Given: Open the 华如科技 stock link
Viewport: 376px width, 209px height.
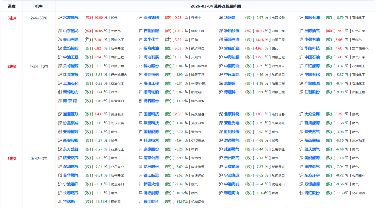Looking at the screenshot, I should (x=312, y=48).
